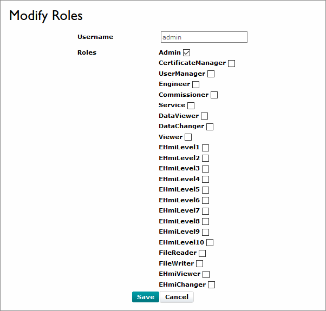Enable the CertificateManager role checkbox
The image size is (326, 311).
[231, 63]
